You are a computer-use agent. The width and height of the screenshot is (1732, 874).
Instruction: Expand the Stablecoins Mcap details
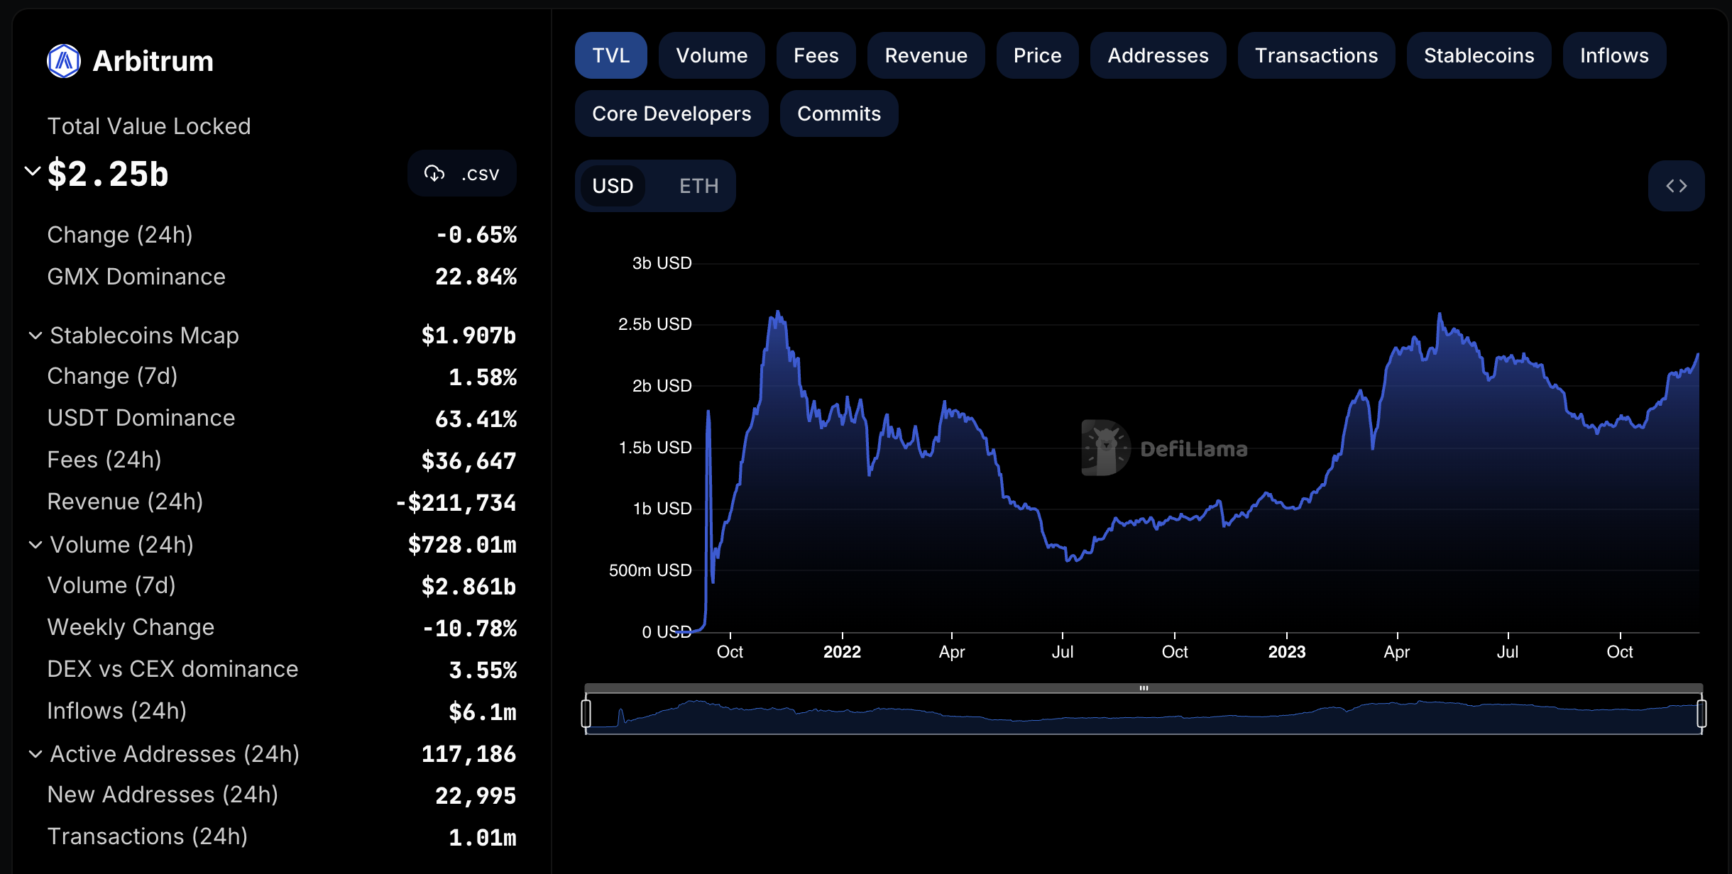point(35,335)
